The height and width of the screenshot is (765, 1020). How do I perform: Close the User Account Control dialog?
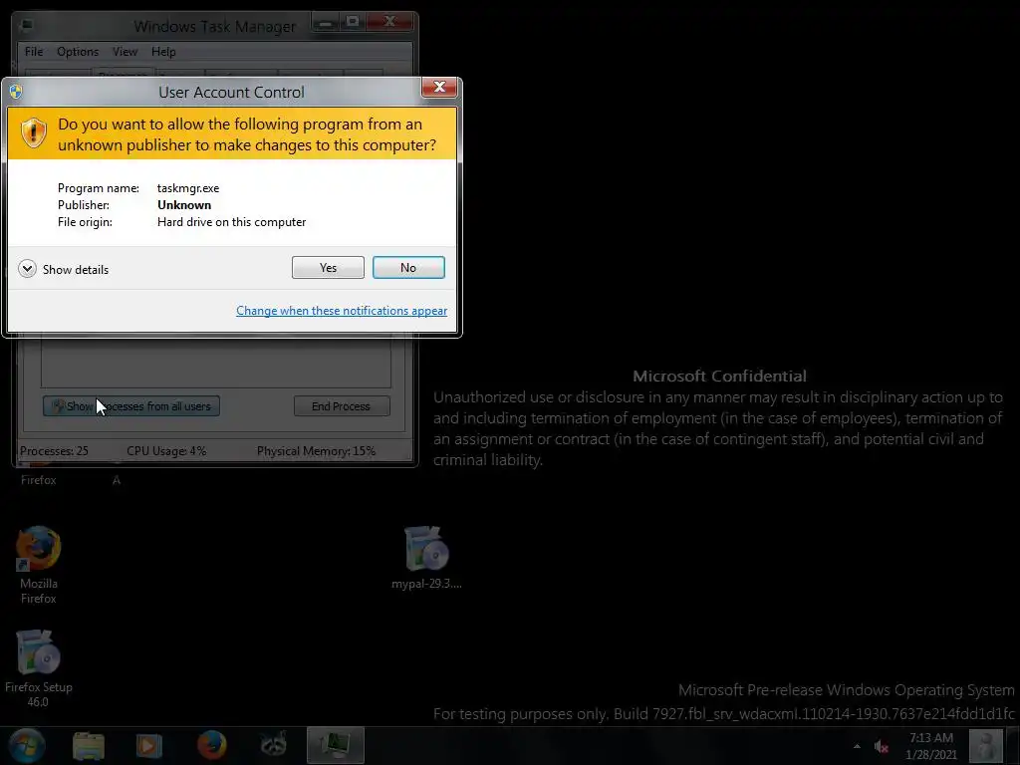click(439, 88)
